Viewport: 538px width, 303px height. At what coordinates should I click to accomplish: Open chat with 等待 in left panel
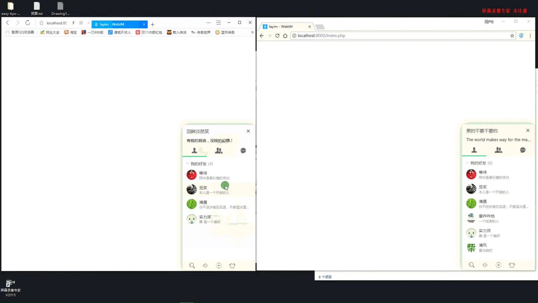[219, 175]
